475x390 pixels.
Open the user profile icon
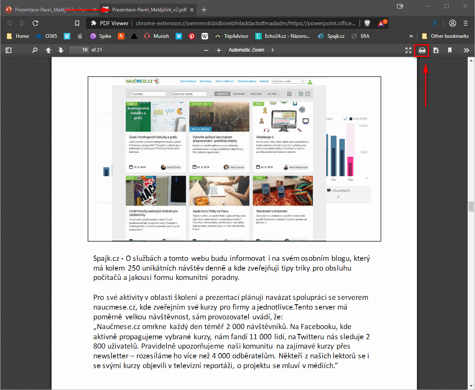453,23
